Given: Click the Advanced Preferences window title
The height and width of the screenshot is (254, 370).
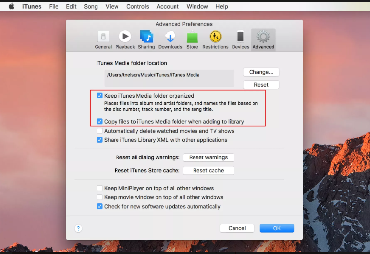Looking at the screenshot, I should [184, 24].
